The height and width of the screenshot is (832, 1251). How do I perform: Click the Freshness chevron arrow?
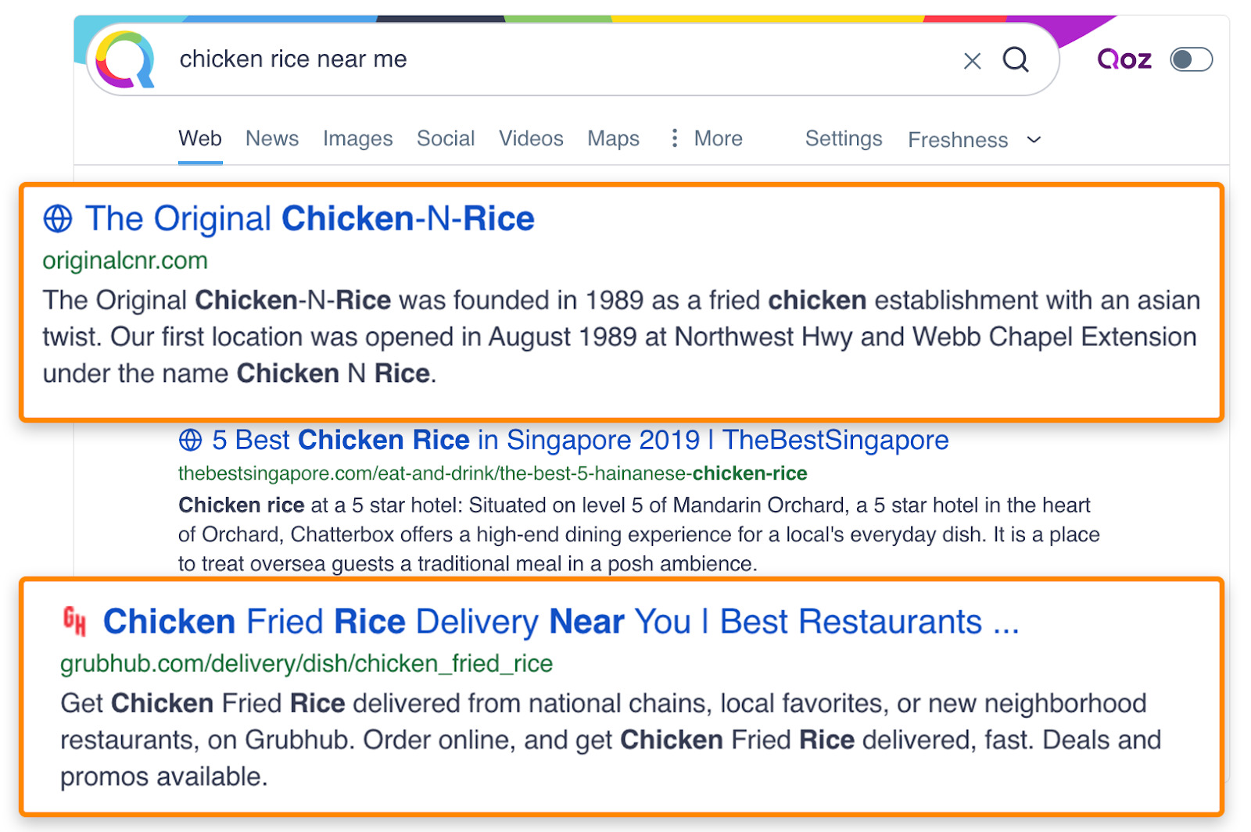1034,140
